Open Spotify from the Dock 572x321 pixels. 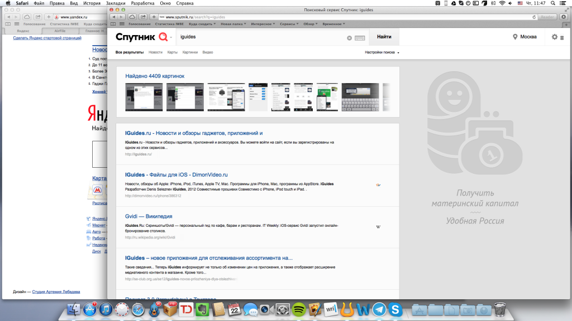click(299, 310)
